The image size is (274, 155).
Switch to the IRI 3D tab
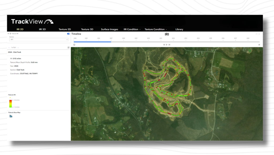(42, 29)
